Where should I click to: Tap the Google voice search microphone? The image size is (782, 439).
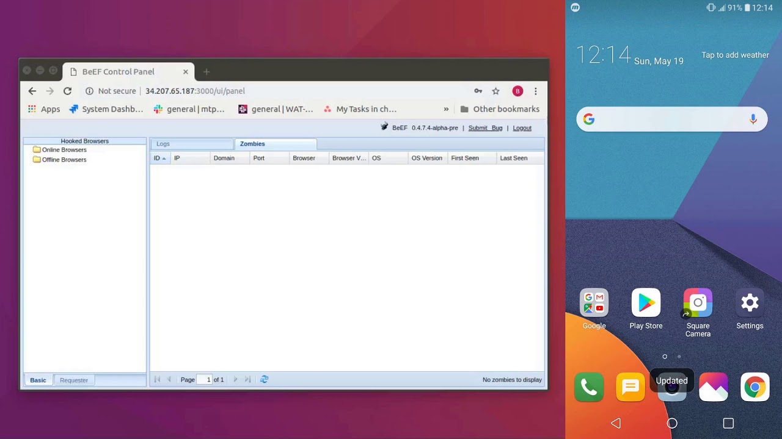[x=753, y=120]
